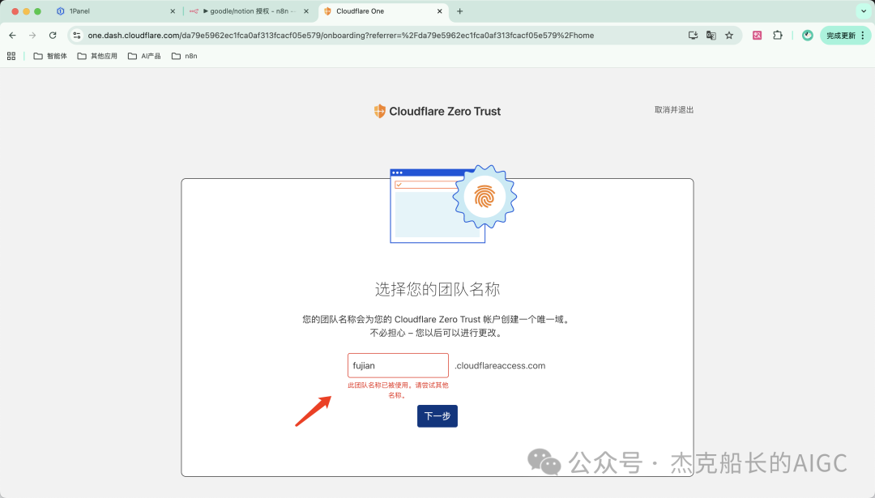
Task: Open the n8n bookmark folder
Action: pos(184,56)
